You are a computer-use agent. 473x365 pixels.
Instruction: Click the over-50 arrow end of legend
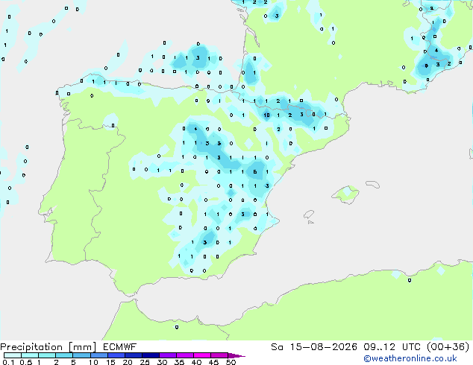pyautogui.click(x=236, y=355)
